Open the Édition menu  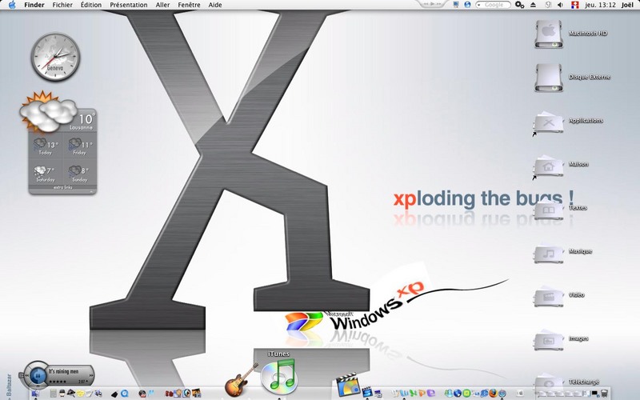tap(91, 5)
